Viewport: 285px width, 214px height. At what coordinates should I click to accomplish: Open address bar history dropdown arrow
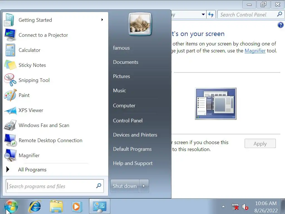(x=203, y=14)
